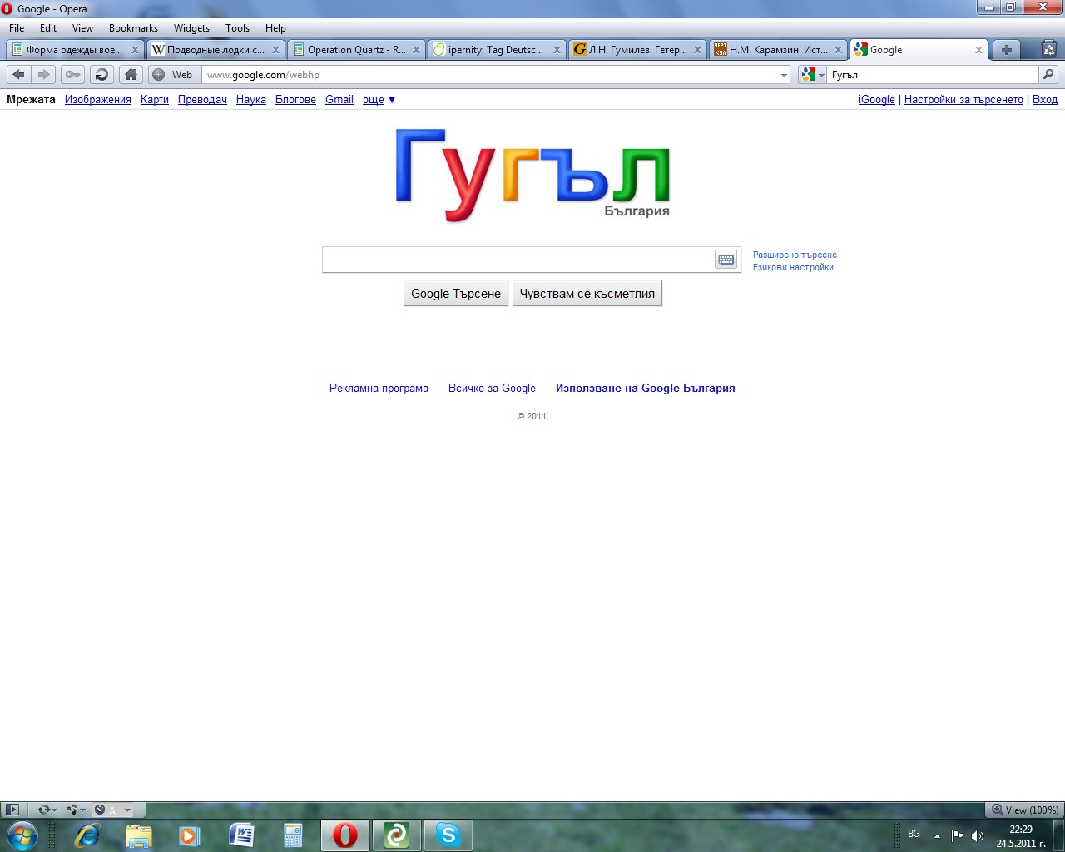The height and width of the screenshot is (852, 1065).
Task: Open Windows Explorer from taskbar
Action: point(138,835)
